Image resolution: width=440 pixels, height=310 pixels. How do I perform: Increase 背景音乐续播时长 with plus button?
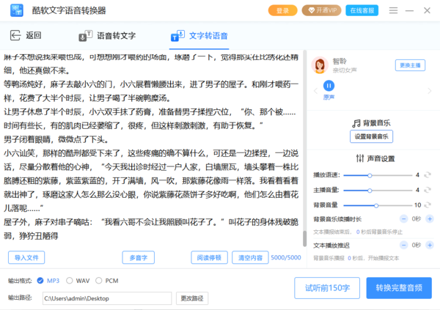coord(428,218)
